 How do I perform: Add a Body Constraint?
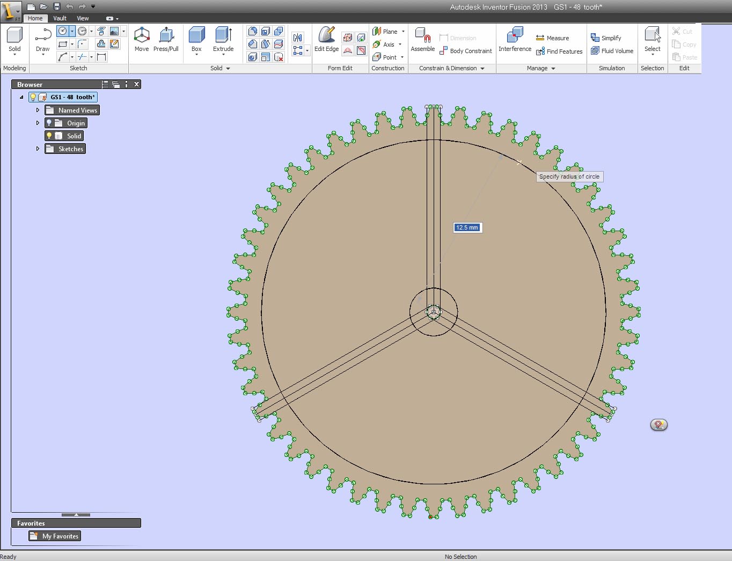click(465, 51)
